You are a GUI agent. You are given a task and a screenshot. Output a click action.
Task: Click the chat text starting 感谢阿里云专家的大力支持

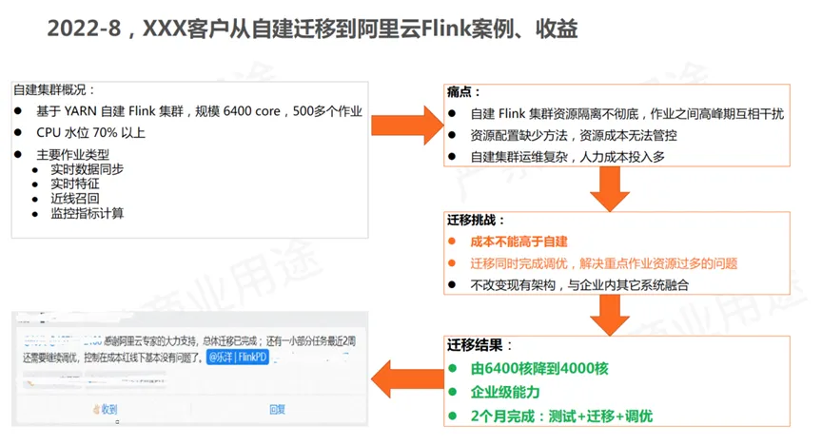[229, 341]
